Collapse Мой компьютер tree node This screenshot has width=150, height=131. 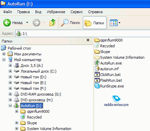(4, 60)
